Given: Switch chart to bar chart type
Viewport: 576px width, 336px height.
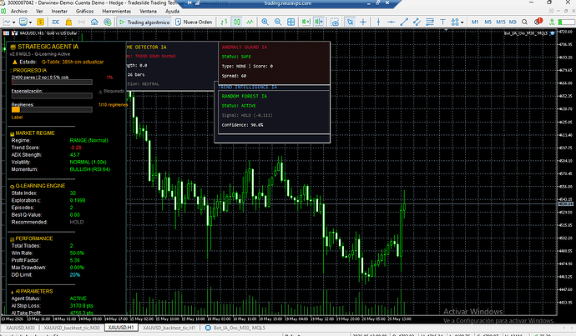Looking at the screenshot, I should (x=224, y=22).
